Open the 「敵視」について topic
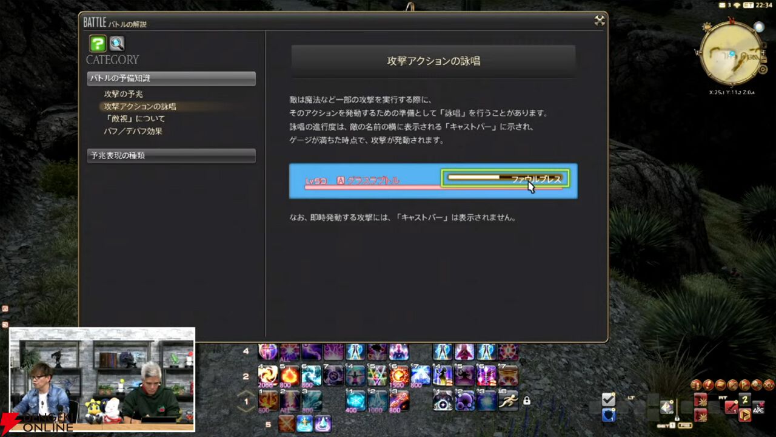Image resolution: width=776 pixels, height=437 pixels. [x=134, y=118]
